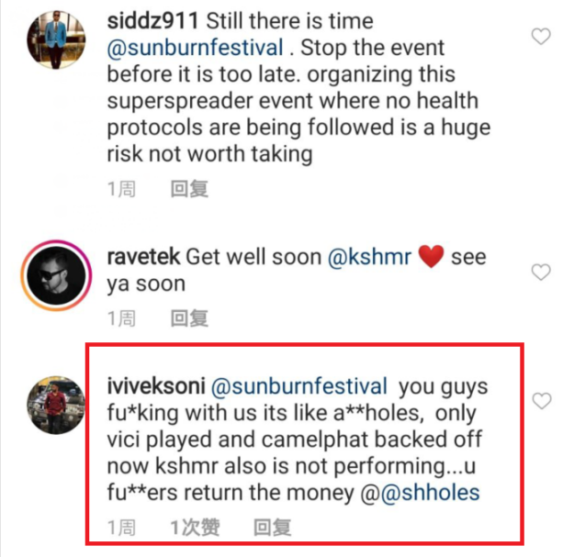The width and height of the screenshot is (574, 557).
Task: Open the @sunburnfestival mention in siddz911's comment
Action: [195, 48]
